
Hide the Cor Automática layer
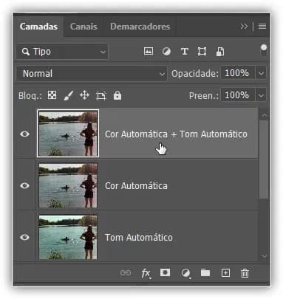(24, 185)
